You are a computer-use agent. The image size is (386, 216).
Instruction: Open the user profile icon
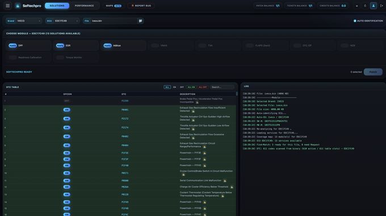(374, 6)
